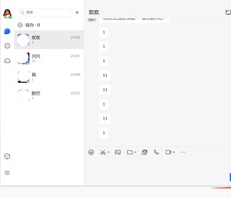Viewport: 231px width, 198px height.
Task: Send an image using the picture icon
Action: point(118,152)
